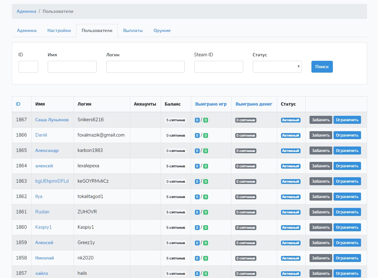Ban user 1863 with Забанить
378x278 pixels.
[321, 181]
